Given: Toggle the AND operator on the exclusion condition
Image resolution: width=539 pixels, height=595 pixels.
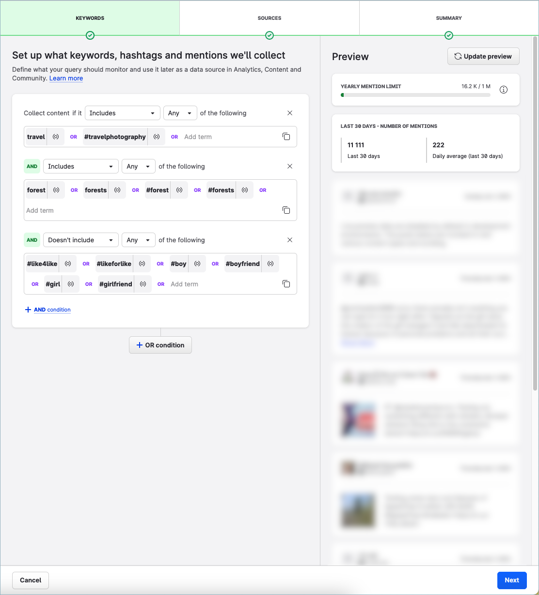Looking at the screenshot, I should click(x=32, y=240).
